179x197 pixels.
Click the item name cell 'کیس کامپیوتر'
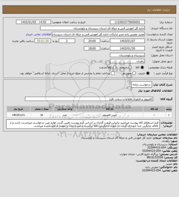click(110, 115)
